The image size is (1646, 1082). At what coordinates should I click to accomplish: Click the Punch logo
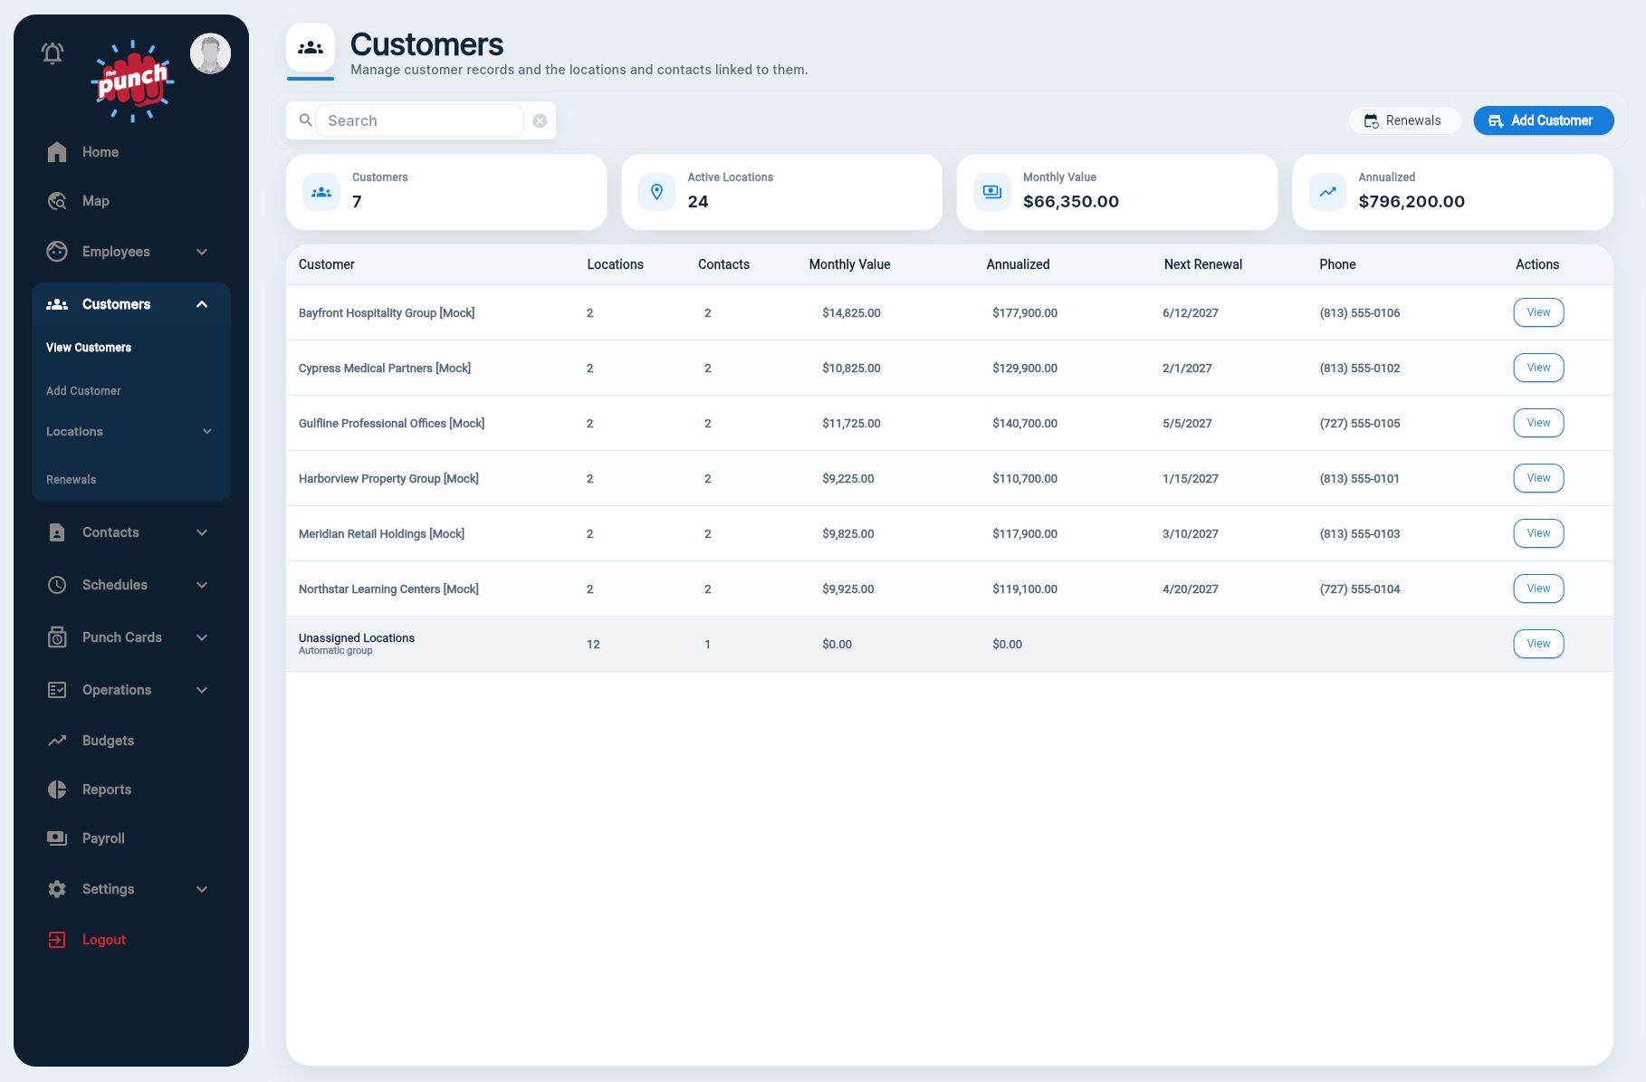click(x=132, y=81)
